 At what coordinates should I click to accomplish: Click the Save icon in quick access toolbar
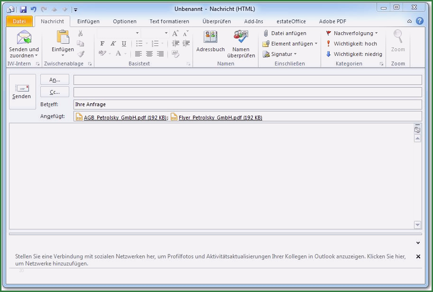[23, 9]
